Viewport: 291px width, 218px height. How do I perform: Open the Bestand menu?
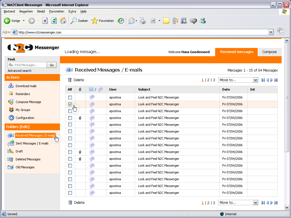pos(9,11)
